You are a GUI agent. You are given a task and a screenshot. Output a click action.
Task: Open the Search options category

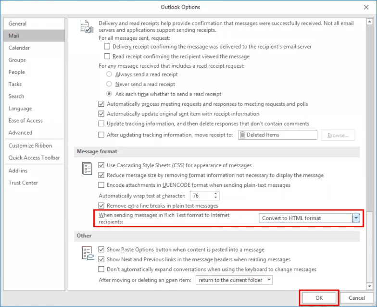click(34, 96)
